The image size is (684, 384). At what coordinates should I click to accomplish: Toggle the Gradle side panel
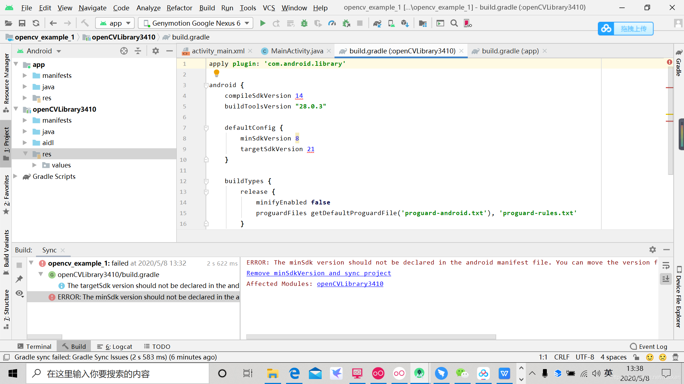tap(679, 63)
